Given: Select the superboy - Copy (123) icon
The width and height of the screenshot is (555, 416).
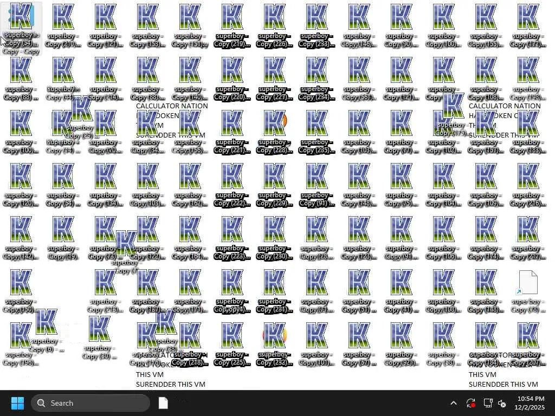Looking at the screenshot, I should click(359, 238).
